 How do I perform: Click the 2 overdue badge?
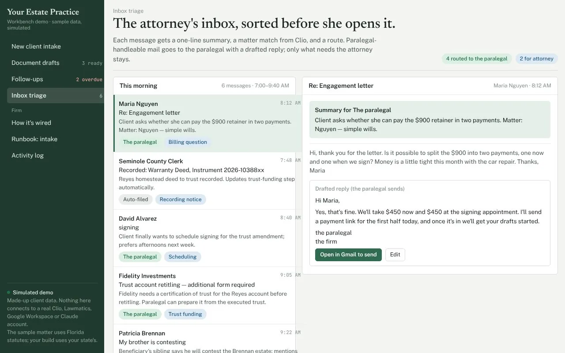pos(89,79)
